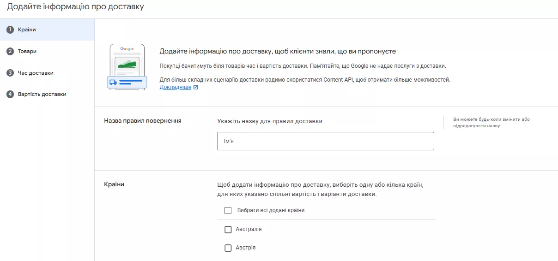Click the Австралія country label
The width and height of the screenshot is (558, 261).
coord(249,229)
